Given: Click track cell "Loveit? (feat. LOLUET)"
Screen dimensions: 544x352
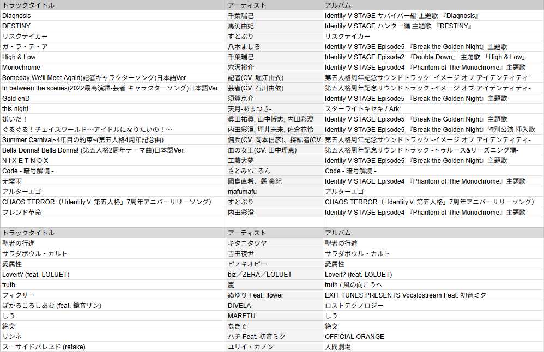Looking at the screenshot, I should [113, 275].
